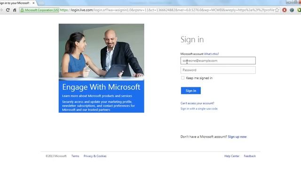Select the Sign in to your Microsoft tab
The image size is (301, 169).
[x=16, y=3]
